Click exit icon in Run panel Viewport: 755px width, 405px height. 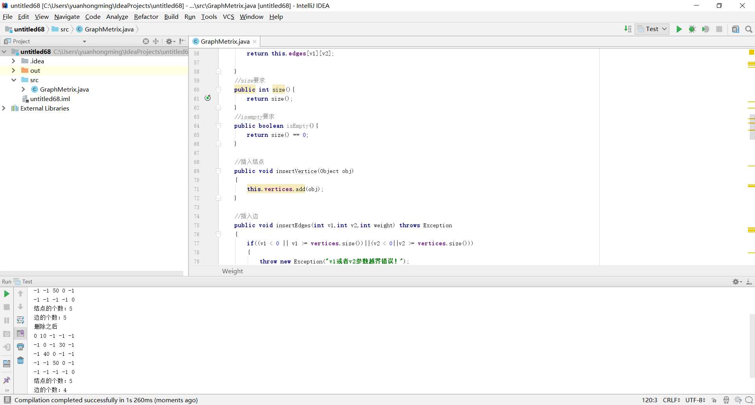7,347
